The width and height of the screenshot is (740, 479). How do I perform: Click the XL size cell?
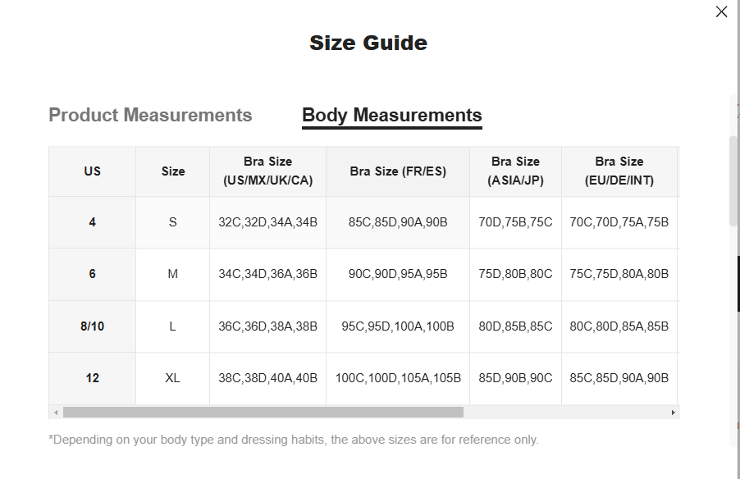pos(173,378)
